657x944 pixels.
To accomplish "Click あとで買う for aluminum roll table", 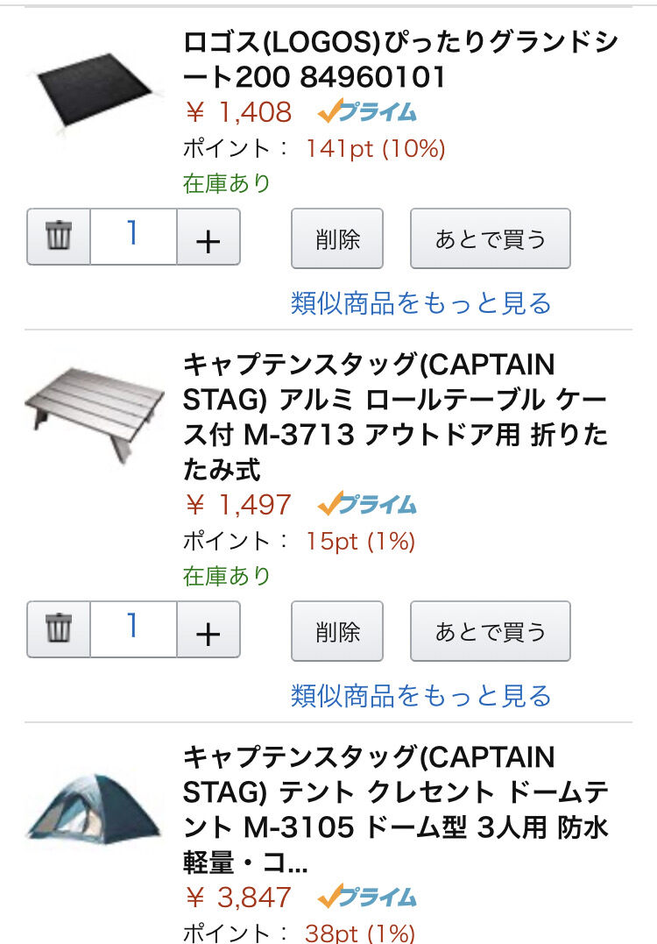I will click(491, 631).
